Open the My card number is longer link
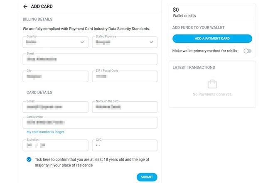This screenshot has width=268, height=183. 45,132
